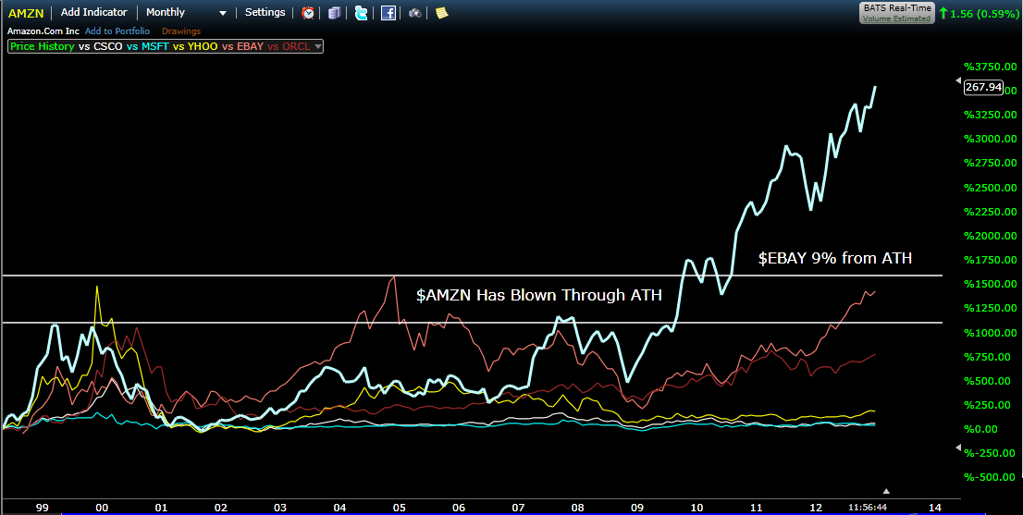The width and height of the screenshot is (1023, 515).
Task: Share chart via Facebook icon
Action: point(388,12)
